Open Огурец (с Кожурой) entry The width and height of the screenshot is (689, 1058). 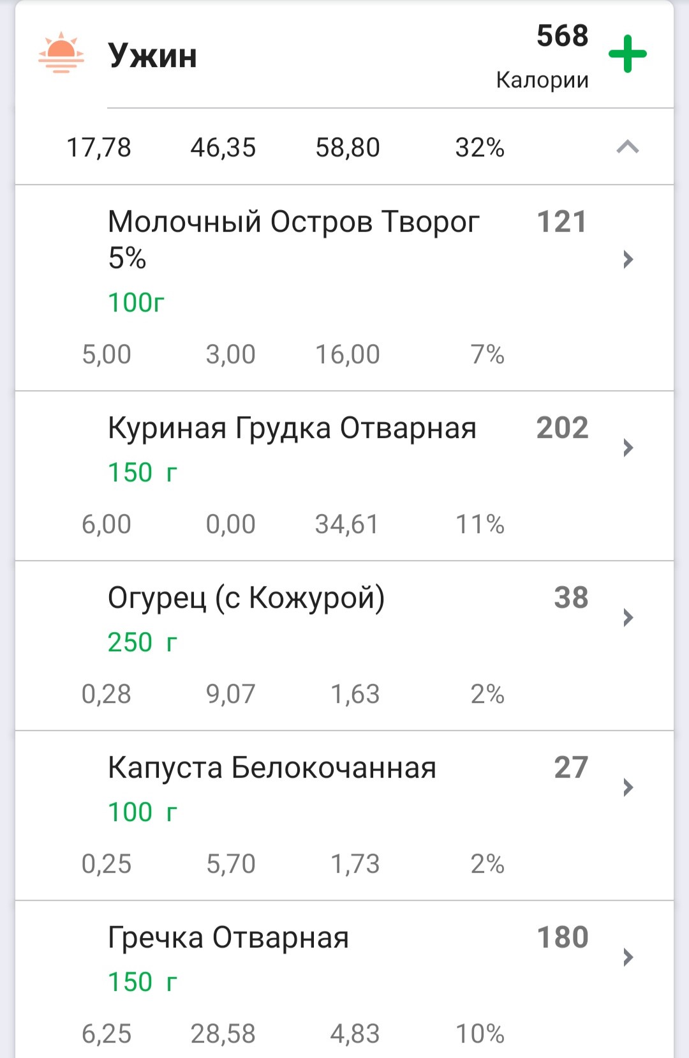point(246,598)
